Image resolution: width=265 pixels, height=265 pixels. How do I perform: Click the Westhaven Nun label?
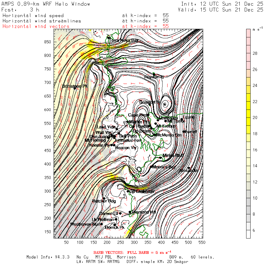click(x=85, y=224)
